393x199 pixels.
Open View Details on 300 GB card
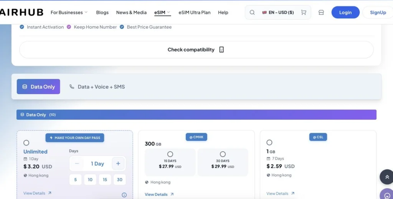[x=159, y=194]
